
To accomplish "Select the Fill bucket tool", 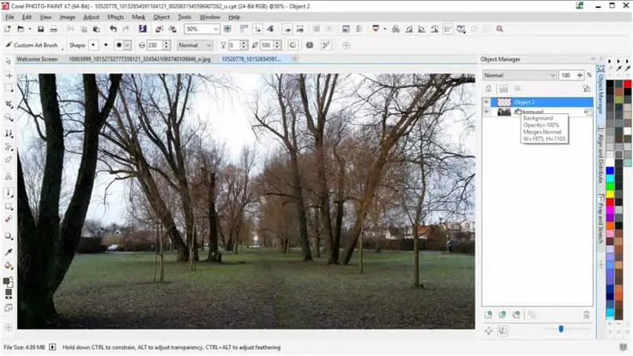I will [x=9, y=266].
